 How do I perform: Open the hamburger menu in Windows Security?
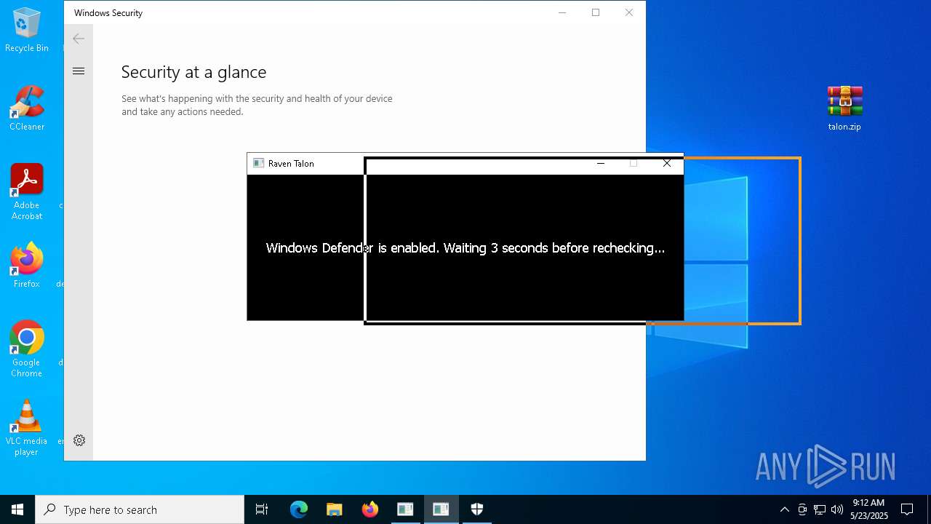click(x=79, y=71)
